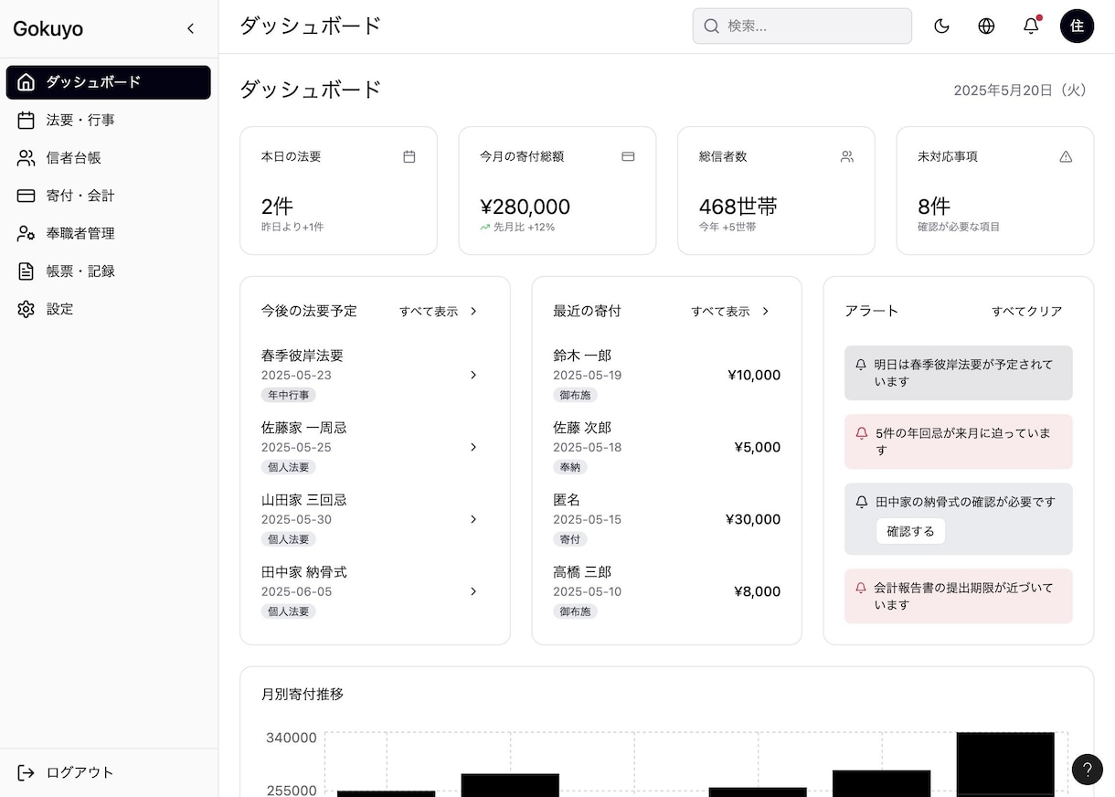Screen dimensions: 1115x797
Task: Click the 奉納 tag
Action: click(570, 467)
